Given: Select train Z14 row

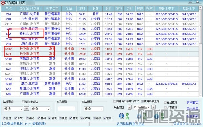Looking at the screenshot, I should tap(100, 14).
